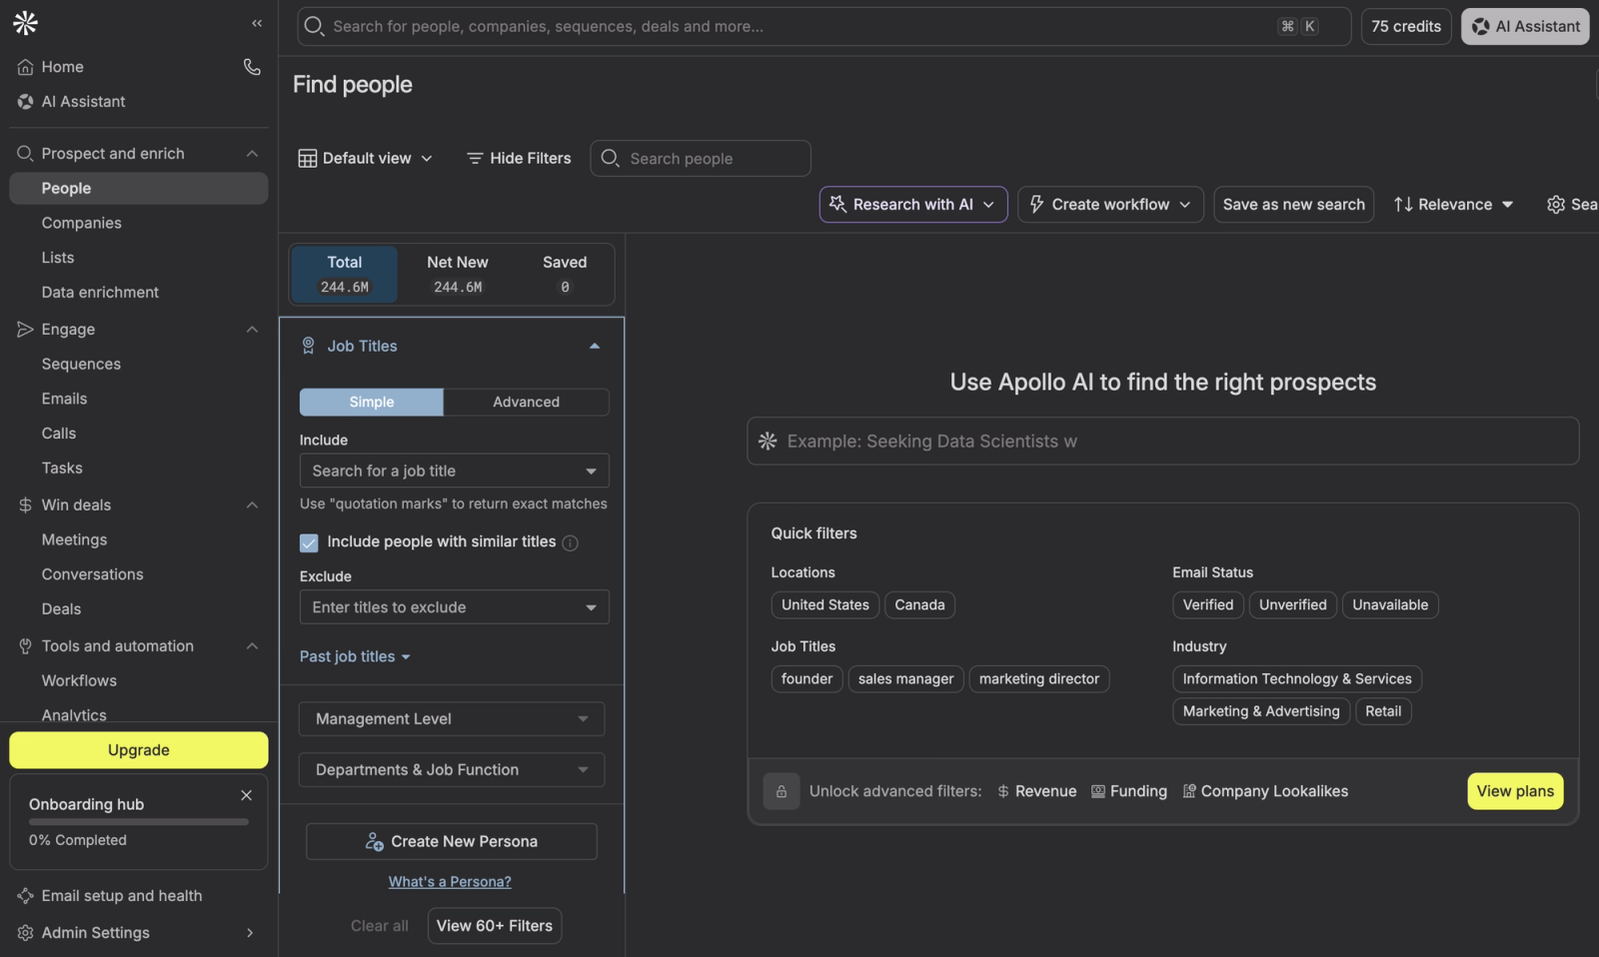
Task: Open the Default view dropdown
Action: pos(366,159)
